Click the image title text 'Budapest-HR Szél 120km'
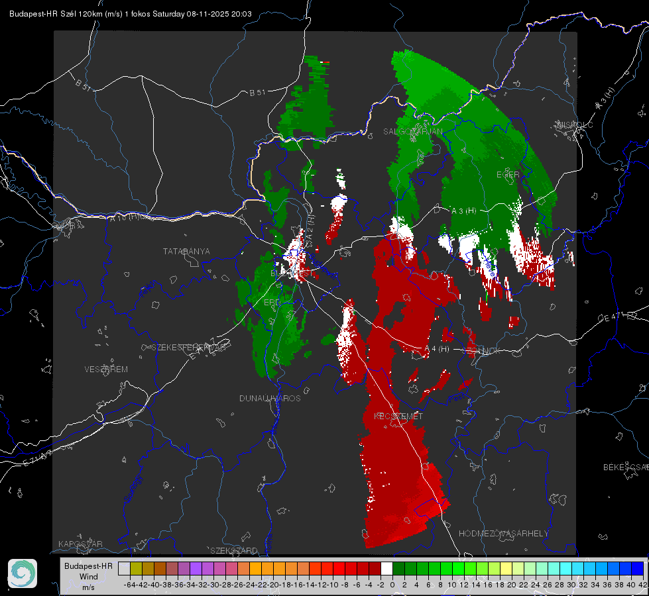Image resolution: width=649 pixels, height=596 pixels. [56, 14]
